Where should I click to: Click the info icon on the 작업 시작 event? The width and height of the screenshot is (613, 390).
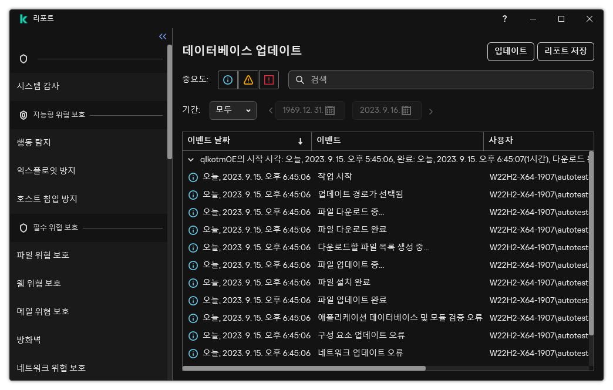coord(192,177)
